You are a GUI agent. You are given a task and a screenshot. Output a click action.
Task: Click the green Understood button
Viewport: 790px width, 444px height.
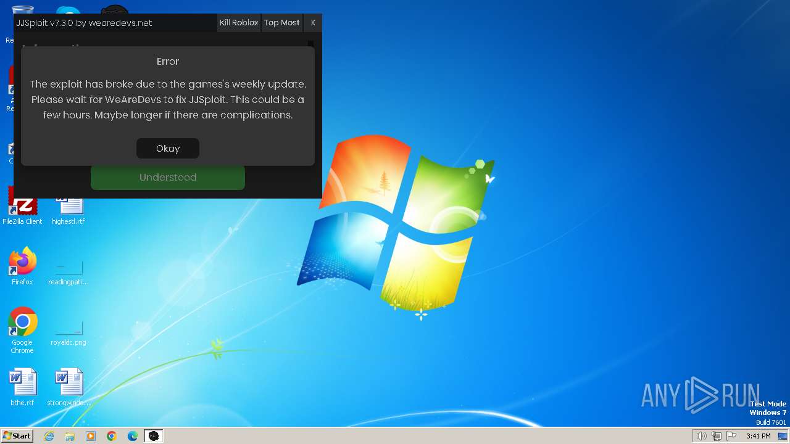pos(168,177)
